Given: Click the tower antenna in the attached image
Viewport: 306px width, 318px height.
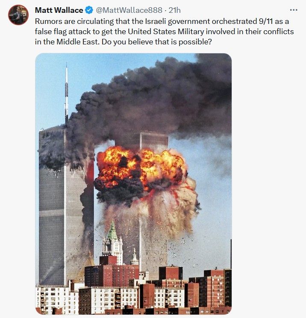Looking at the screenshot, I should [66, 94].
